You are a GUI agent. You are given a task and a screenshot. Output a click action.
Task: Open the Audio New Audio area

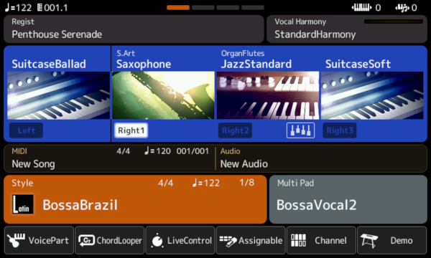pyautogui.click(x=321, y=158)
